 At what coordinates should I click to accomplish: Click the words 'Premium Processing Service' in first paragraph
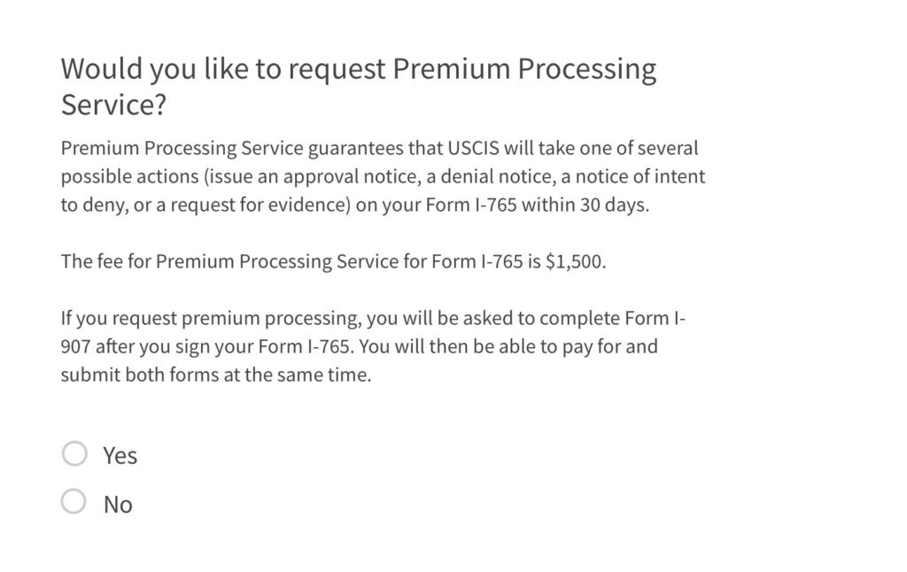click(x=169, y=148)
